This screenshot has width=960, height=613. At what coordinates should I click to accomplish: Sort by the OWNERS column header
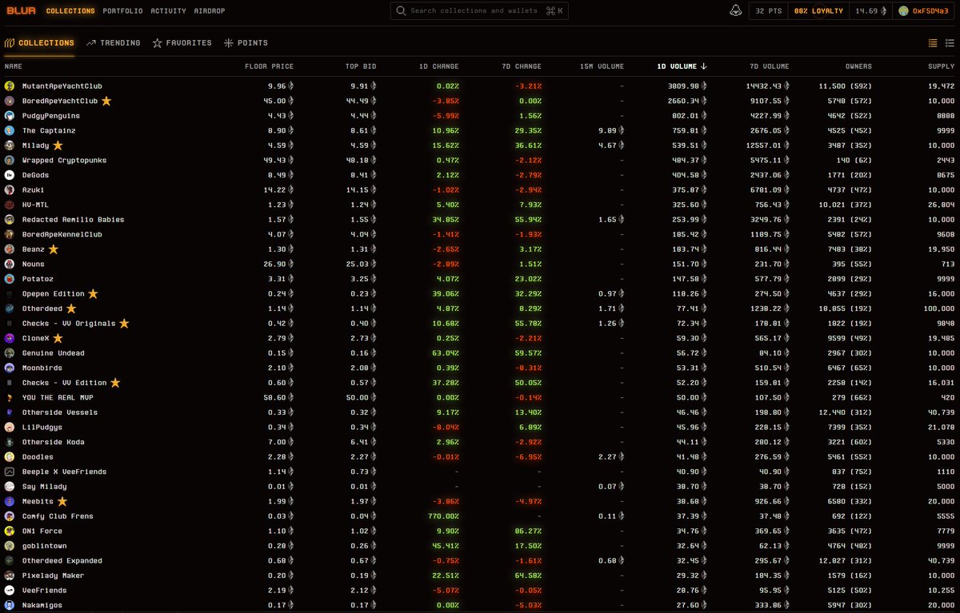coord(858,66)
